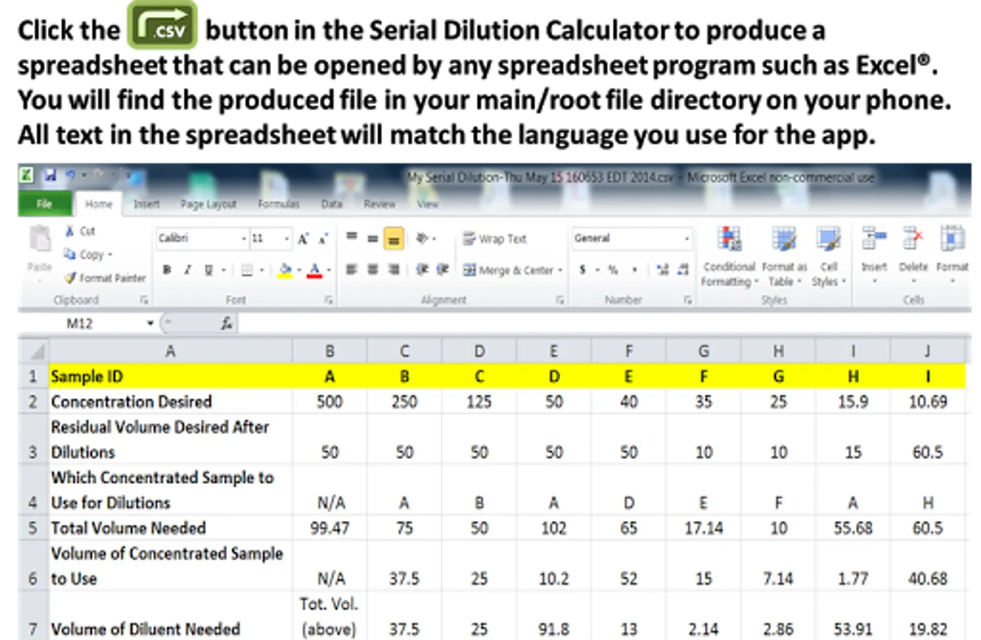The width and height of the screenshot is (981, 640).
Task: Click cell containing 99.47
Action: (x=329, y=528)
